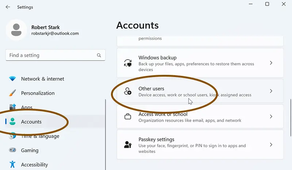Click the Accessibility person icon
The image size is (292, 170).
click(12, 164)
